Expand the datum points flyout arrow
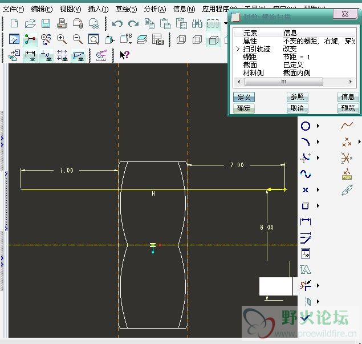This screenshot has height=344, width=362. click(360, 142)
